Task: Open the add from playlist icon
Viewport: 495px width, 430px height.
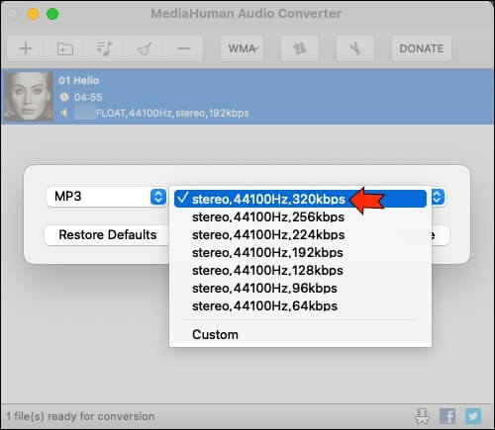Action: point(104,48)
